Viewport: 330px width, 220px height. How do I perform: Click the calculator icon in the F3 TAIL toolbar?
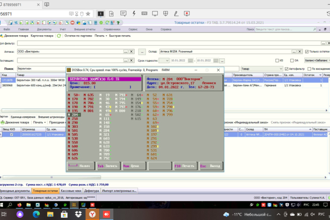tap(96, 22)
